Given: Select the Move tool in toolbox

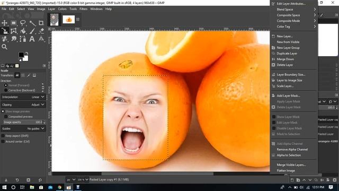Looking at the screenshot, I should [x=4, y=23].
